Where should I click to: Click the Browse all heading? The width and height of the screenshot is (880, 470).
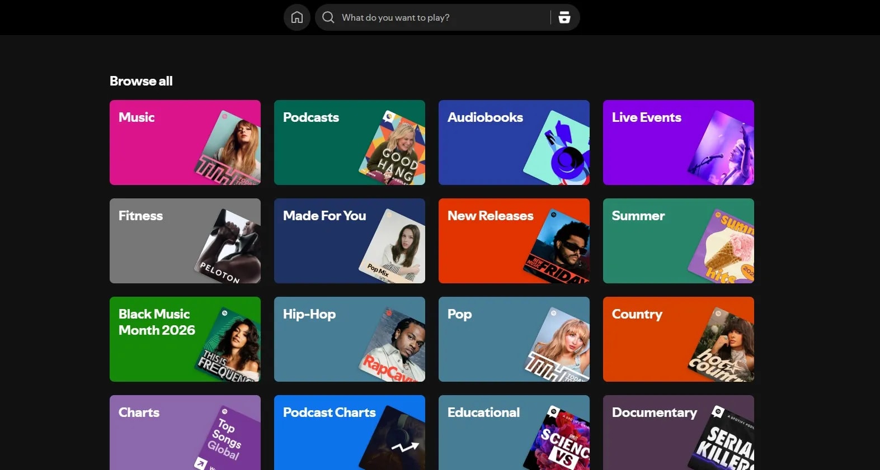pos(141,81)
